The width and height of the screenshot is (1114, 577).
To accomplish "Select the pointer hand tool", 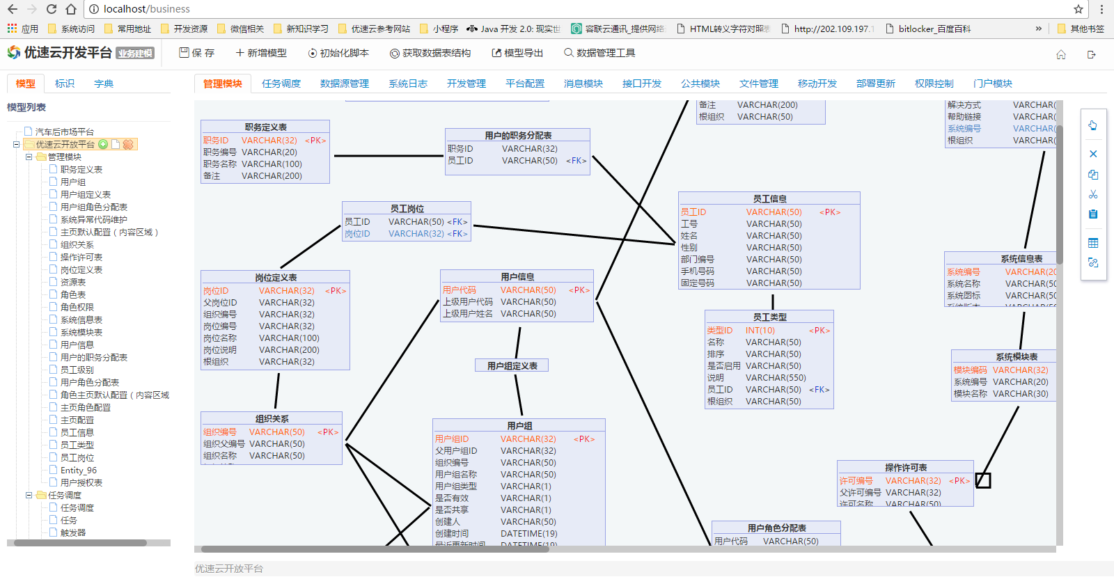I will click(x=1093, y=125).
